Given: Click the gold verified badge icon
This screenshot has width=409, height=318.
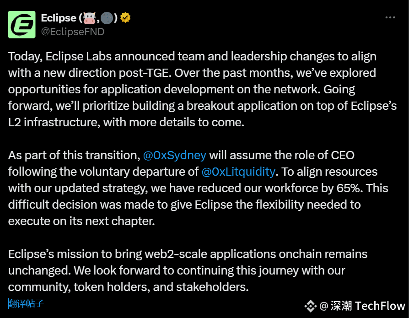Looking at the screenshot, I should click(125, 18).
